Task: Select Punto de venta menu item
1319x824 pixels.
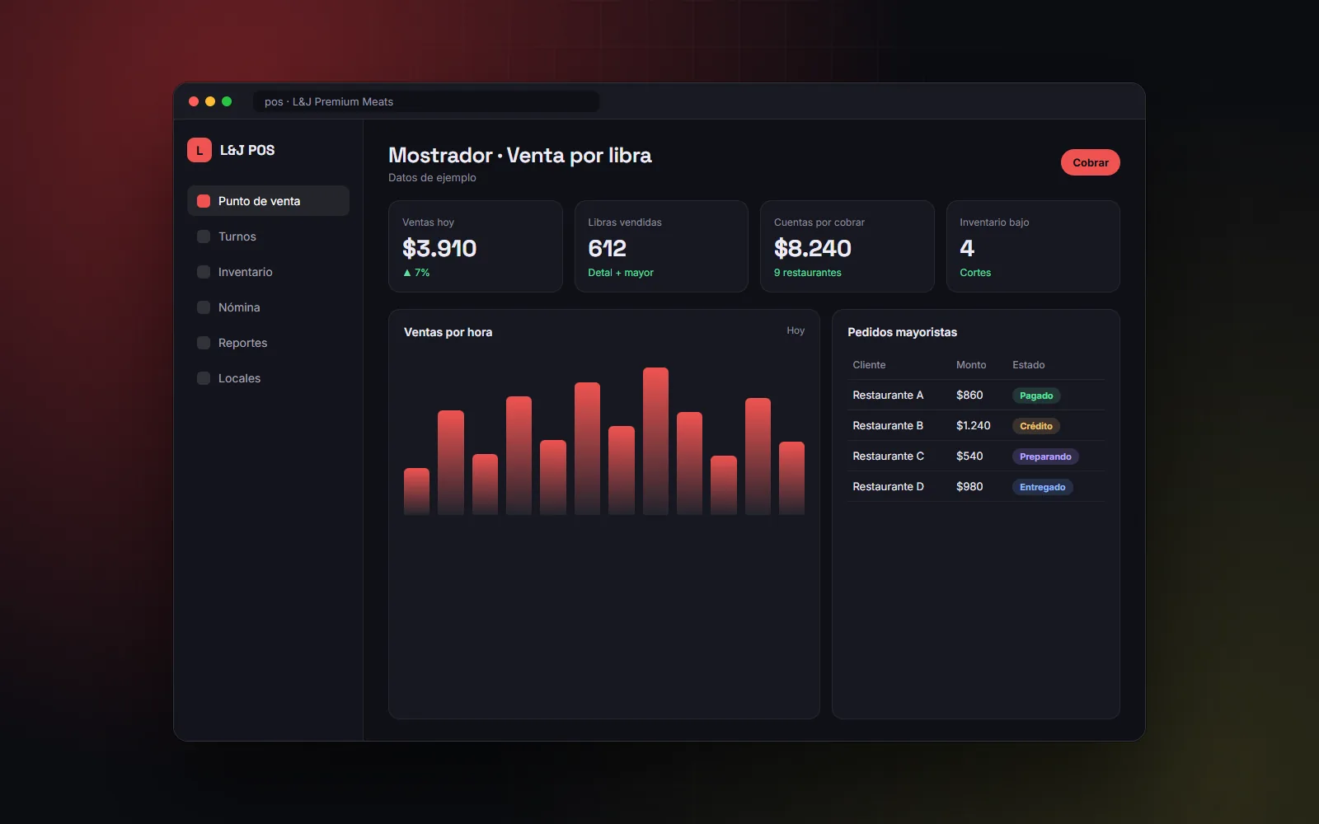Action: click(x=268, y=201)
